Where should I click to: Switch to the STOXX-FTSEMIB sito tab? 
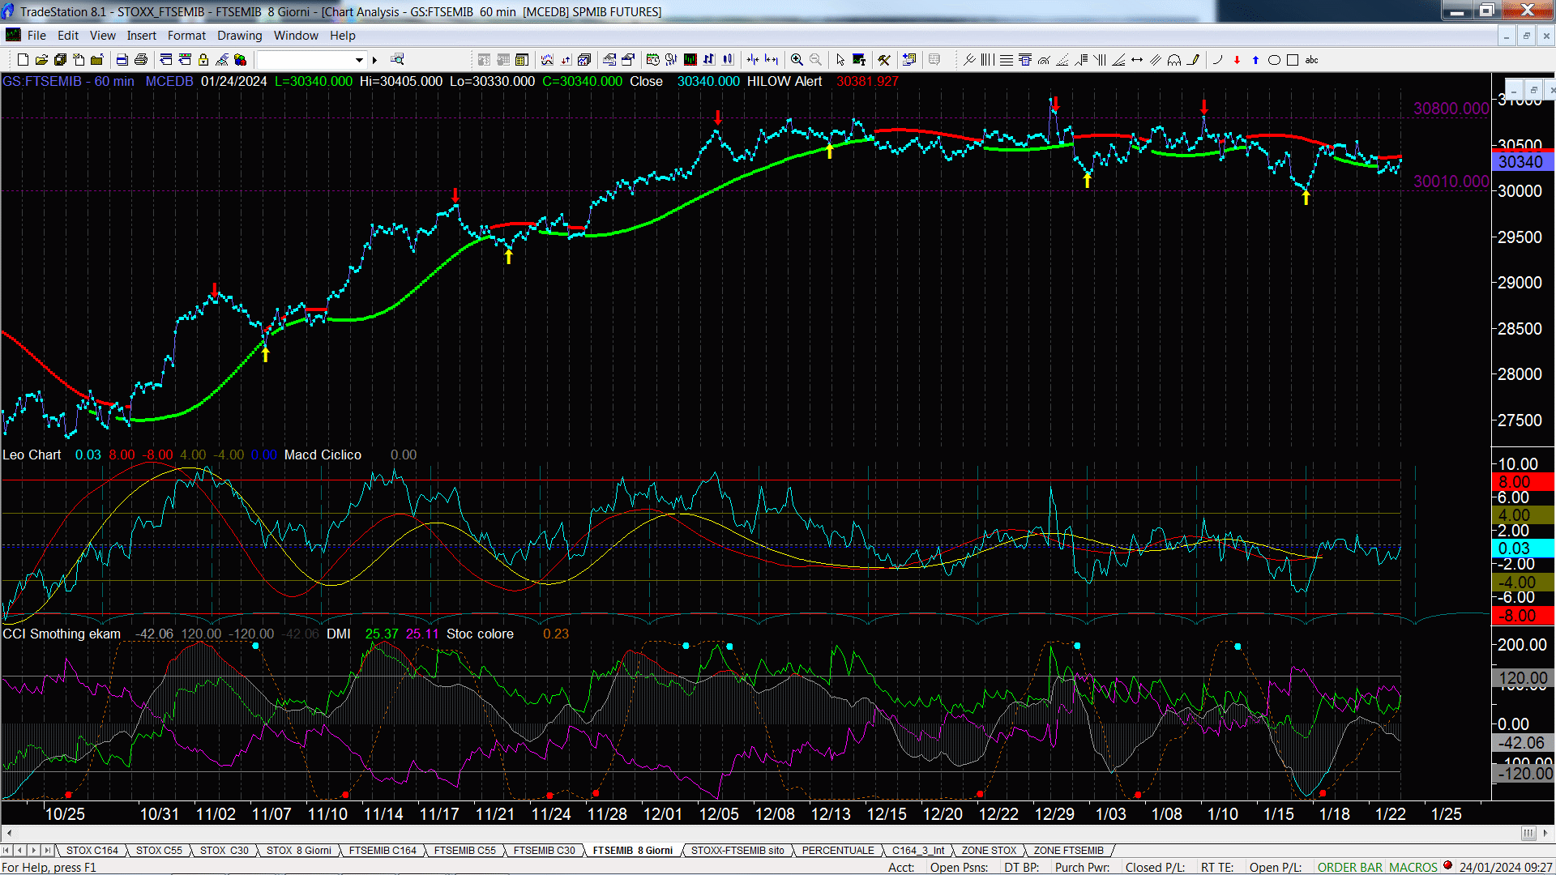coord(737,851)
